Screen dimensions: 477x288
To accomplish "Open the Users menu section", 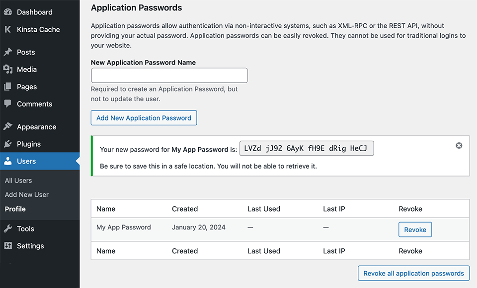I will coord(26,161).
